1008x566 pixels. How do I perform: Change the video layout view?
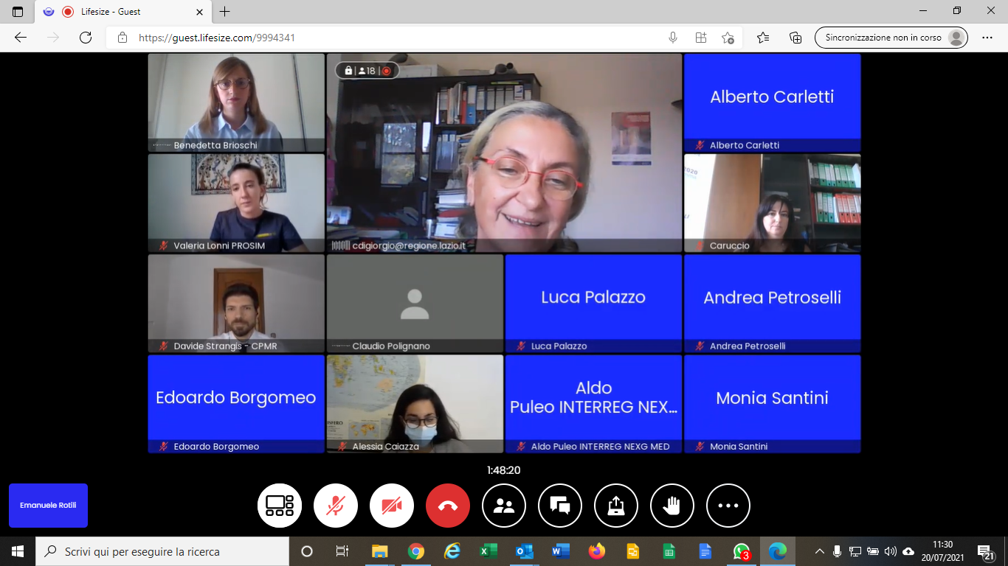pos(280,506)
